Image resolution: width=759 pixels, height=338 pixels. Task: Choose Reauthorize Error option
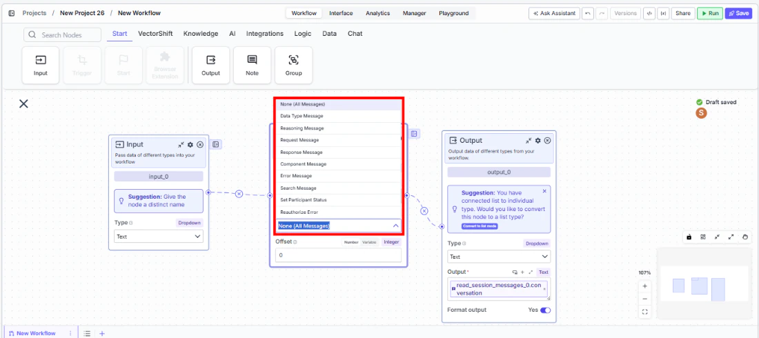pyautogui.click(x=339, y=212)
